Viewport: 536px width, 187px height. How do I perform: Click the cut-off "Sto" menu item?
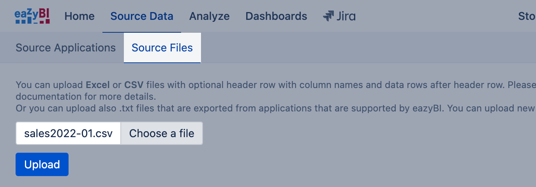pyautogui.click(x=527, y=16)
